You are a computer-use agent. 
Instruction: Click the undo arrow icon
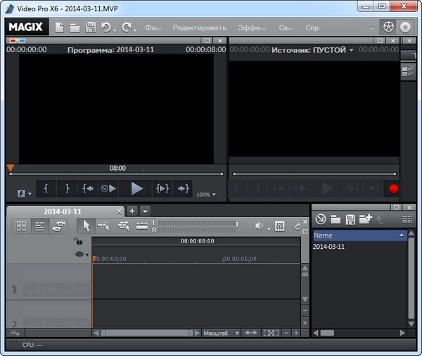click(x=107, y=27)
